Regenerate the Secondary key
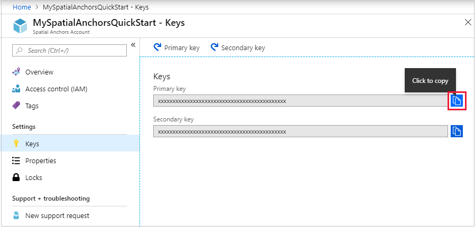The height and width of the screenshot is (227, 475). pos(238,48)
